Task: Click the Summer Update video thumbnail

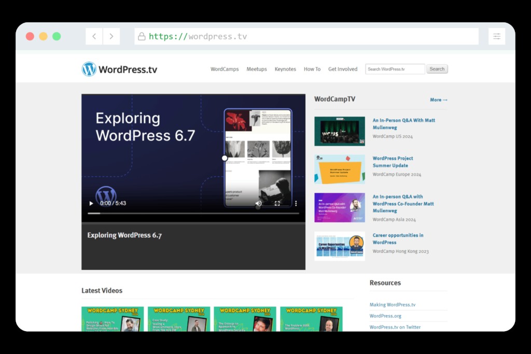Action: click(x=340, y=169)
